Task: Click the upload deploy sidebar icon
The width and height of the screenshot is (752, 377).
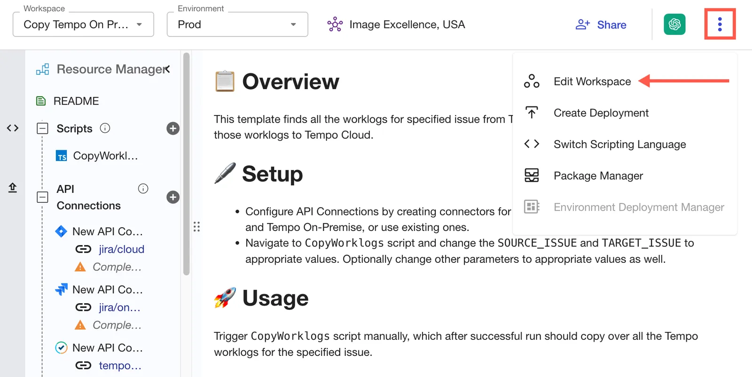Action: [x=13, y=188]
